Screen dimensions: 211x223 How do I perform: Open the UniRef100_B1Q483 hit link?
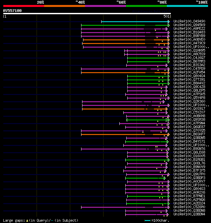[189, 32]
